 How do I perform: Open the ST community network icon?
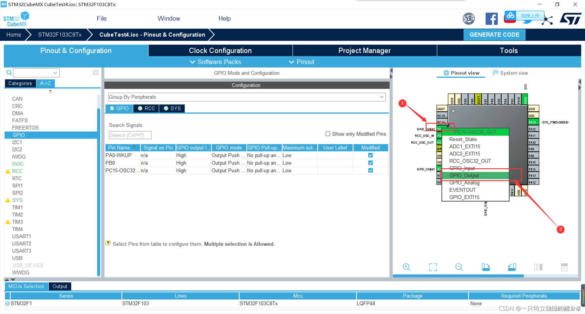point(548,20)
